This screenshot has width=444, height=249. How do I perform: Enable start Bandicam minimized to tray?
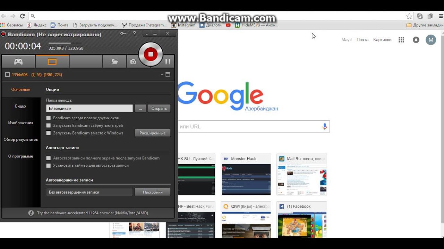[x=49, y=126]
